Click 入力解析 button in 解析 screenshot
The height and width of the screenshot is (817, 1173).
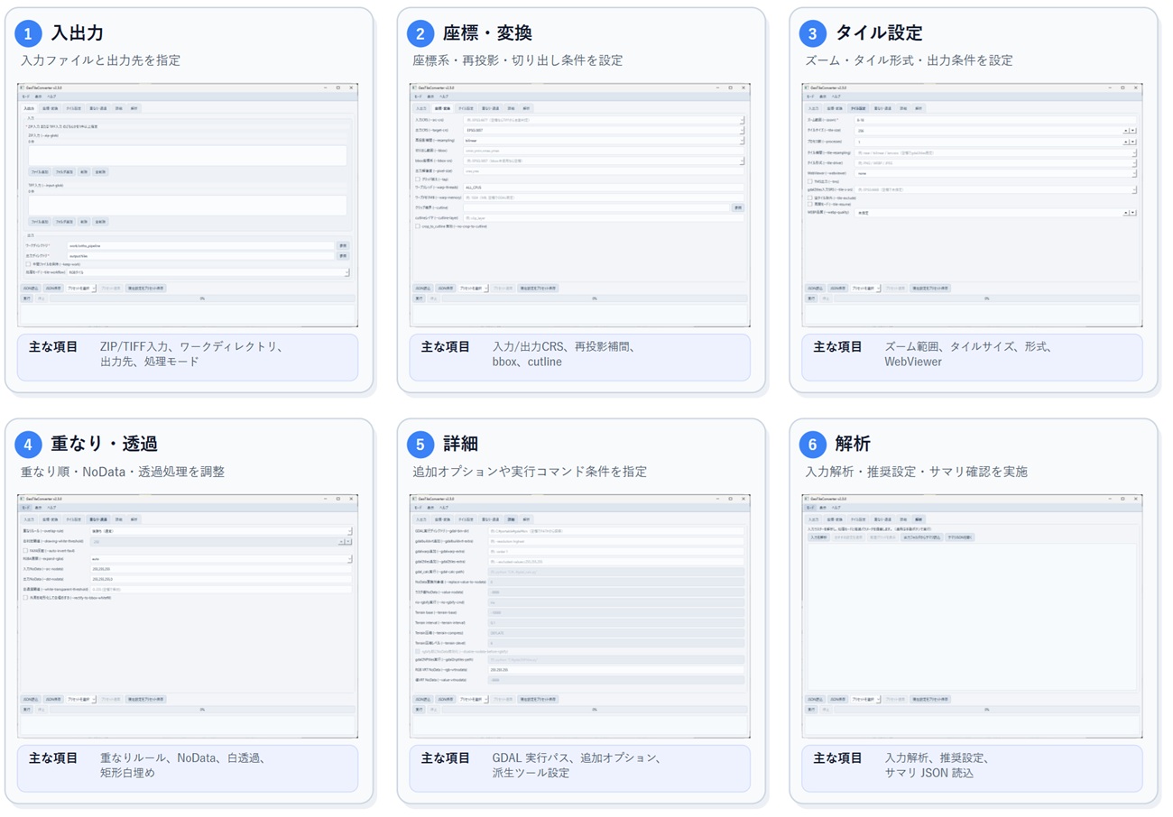tap(819, 537)
